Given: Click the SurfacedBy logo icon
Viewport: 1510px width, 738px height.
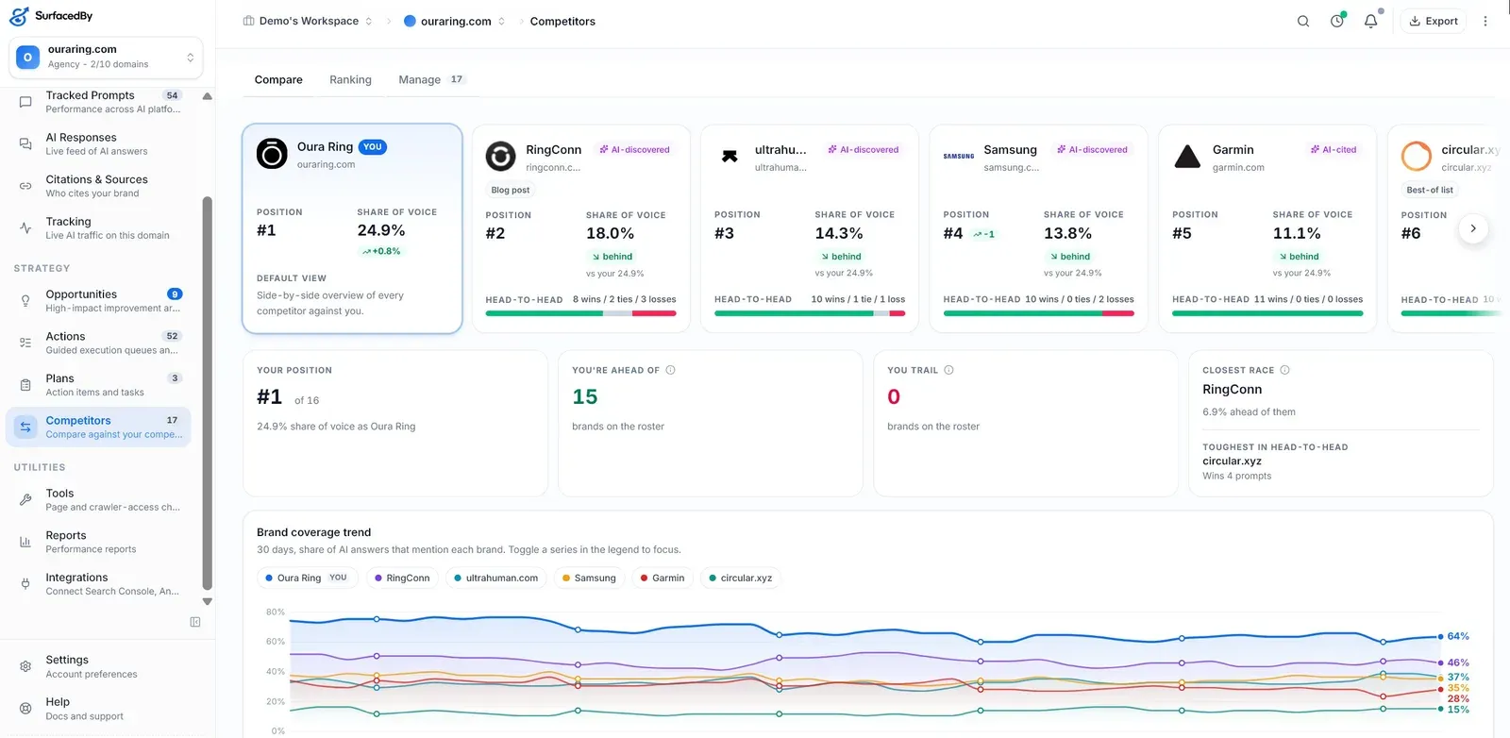Looking at the screenshot, I should (19, 15).
